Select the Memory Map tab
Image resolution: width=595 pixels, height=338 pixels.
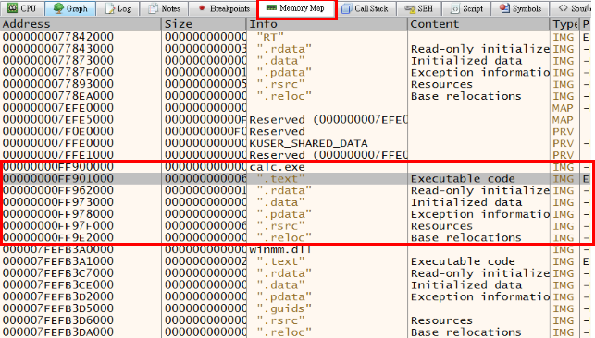(x=297, y=8)
